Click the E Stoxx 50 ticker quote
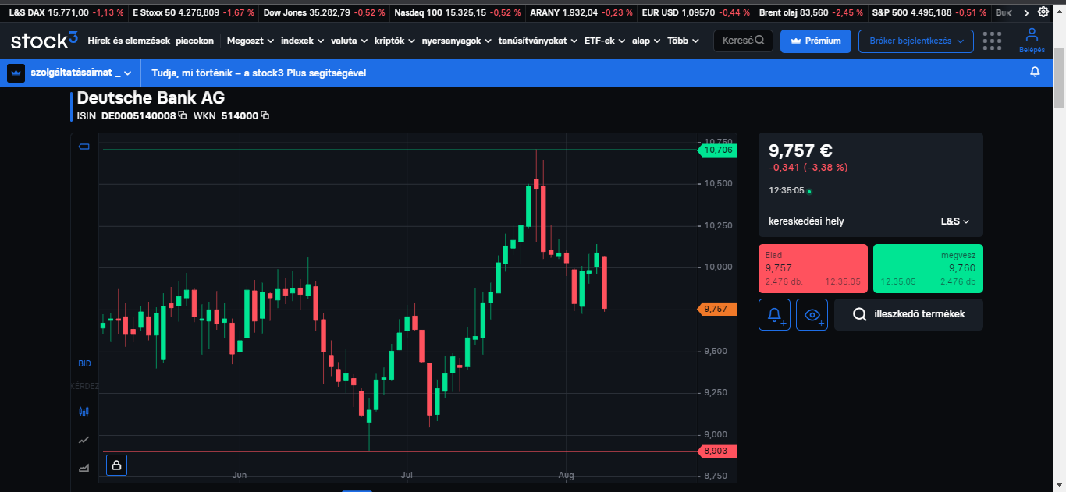The width and height of the screenshot is (1066, 492). pyautogui.click(x=194, y=12)
